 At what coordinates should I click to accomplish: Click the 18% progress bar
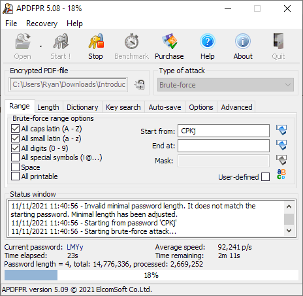coord(151,275)
